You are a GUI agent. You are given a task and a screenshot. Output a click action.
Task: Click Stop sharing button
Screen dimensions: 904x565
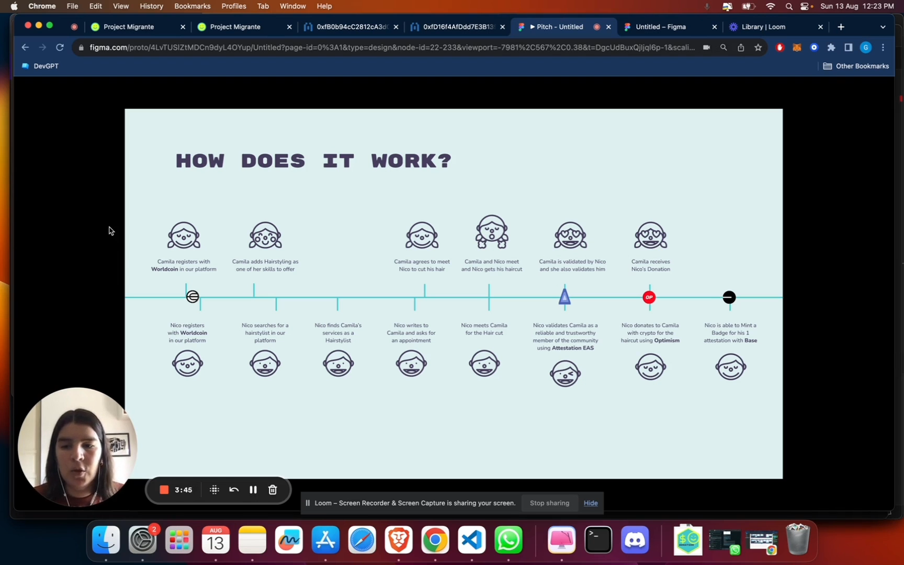pos(549,503)
